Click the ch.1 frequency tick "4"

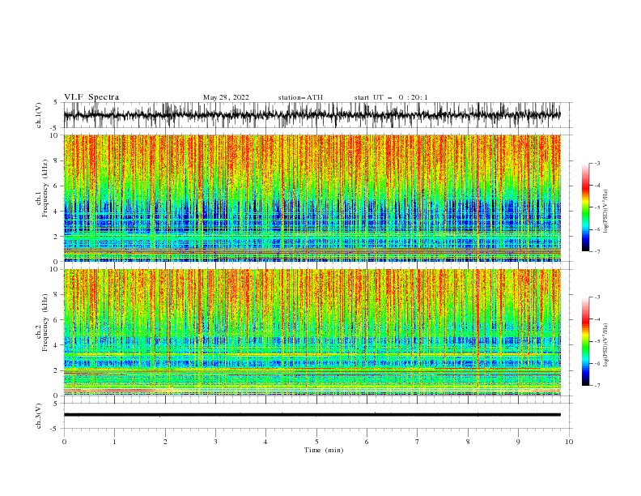(57, 212)
